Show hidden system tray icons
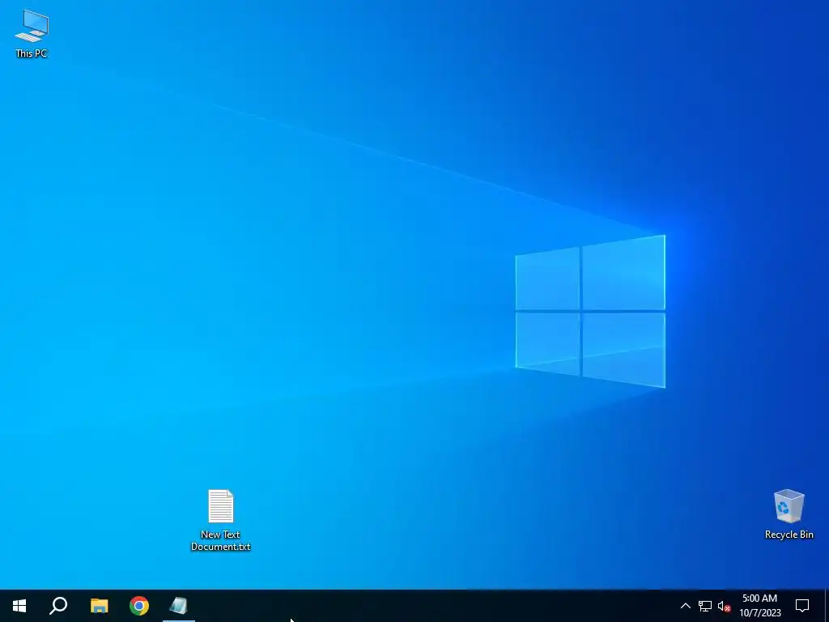Viewport: 829px width, 622px height. 685,606
